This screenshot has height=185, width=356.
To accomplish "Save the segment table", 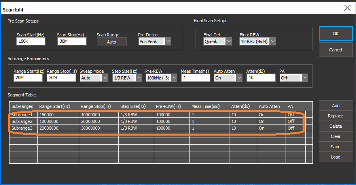I will [x=335, y=147].
